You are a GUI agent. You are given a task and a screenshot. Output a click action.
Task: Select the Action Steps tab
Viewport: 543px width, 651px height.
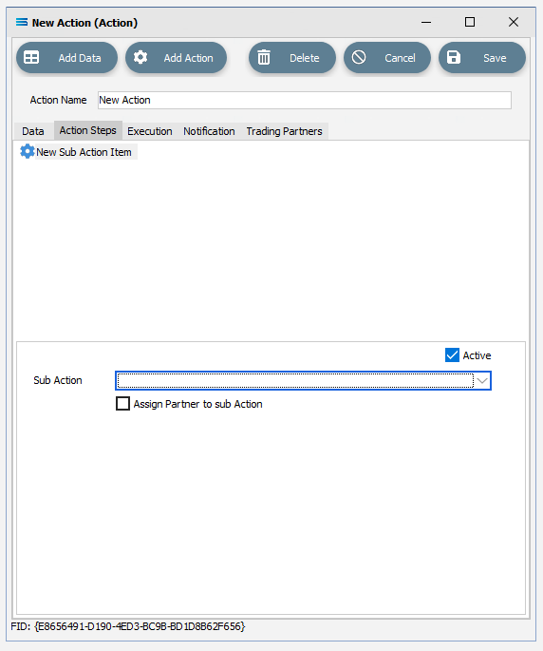[88, 130]
